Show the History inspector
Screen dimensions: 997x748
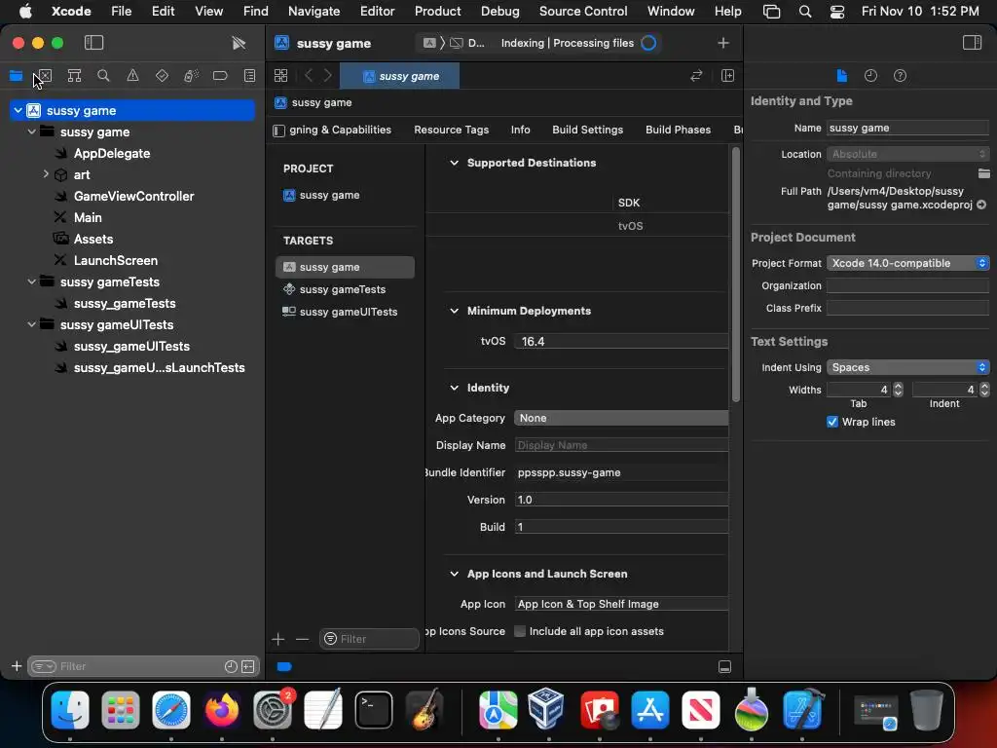pyautogui.click(x=870, y=76)
